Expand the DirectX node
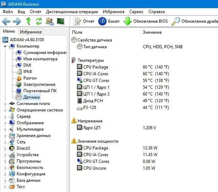This screenshot has width=218, height=192. 5,149
